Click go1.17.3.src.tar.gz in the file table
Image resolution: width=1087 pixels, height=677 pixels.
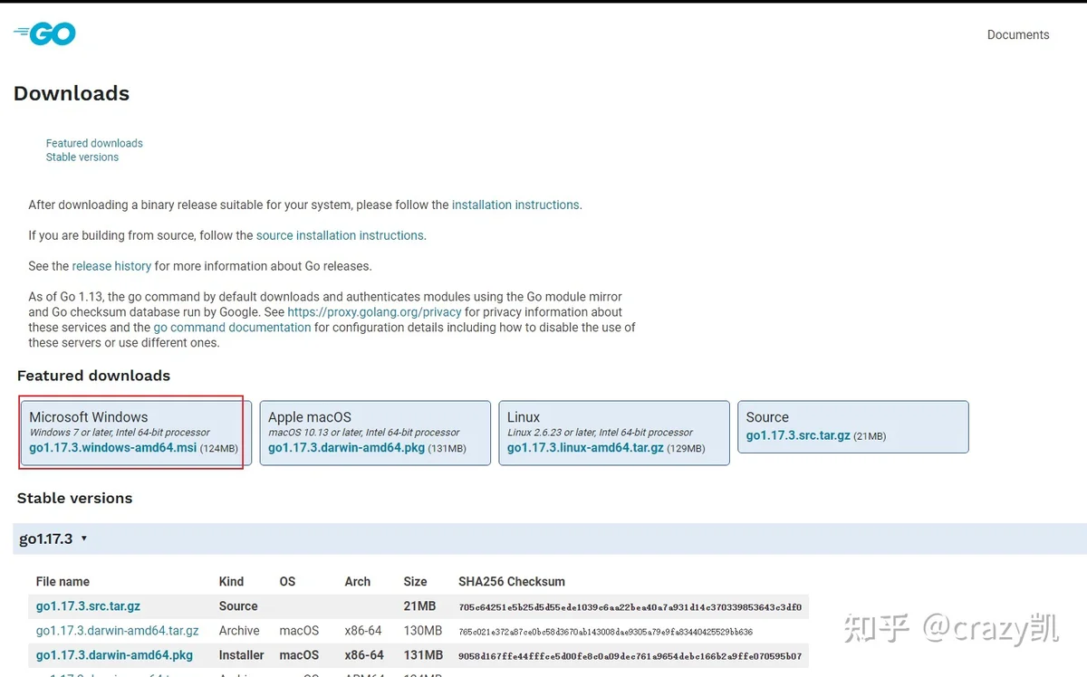tap(88, 606)
